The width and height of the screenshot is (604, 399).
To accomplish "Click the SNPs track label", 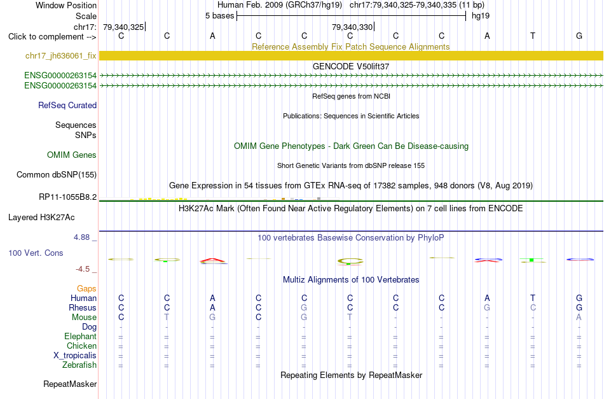I will (86, 135).
